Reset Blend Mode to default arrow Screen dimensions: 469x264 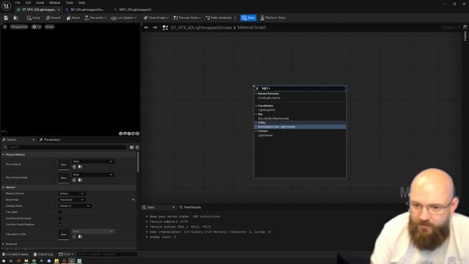133,200
